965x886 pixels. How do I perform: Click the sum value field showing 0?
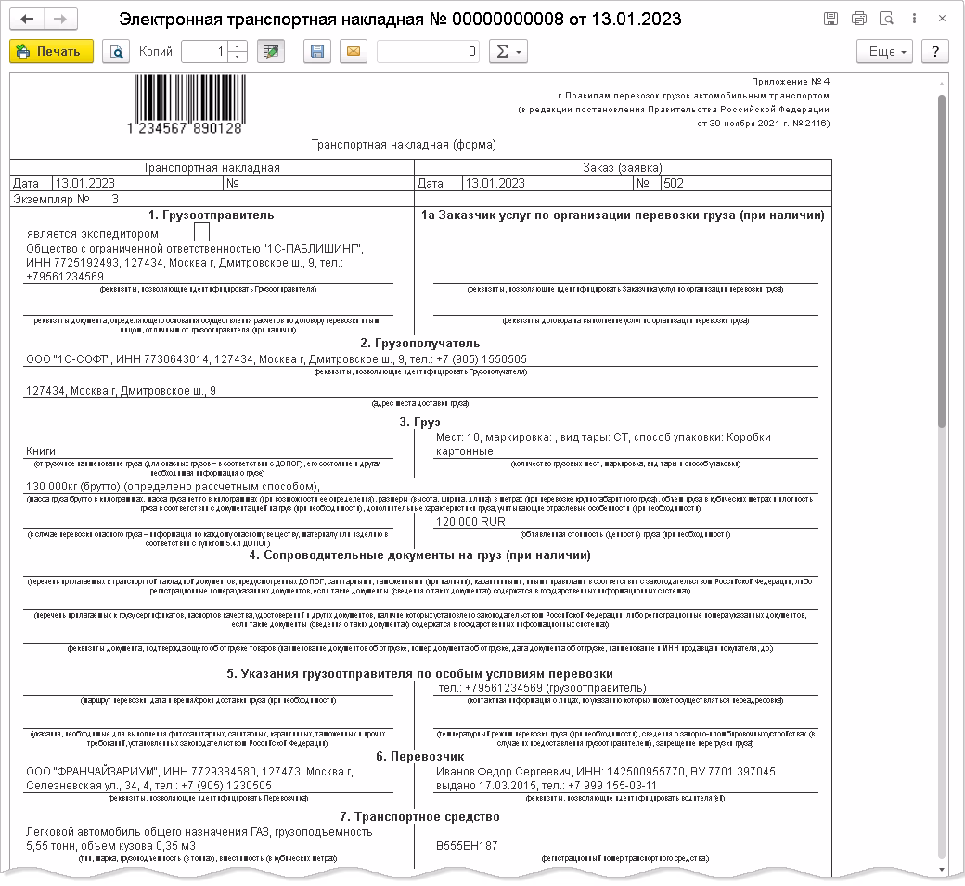click(x=429, y=52)
